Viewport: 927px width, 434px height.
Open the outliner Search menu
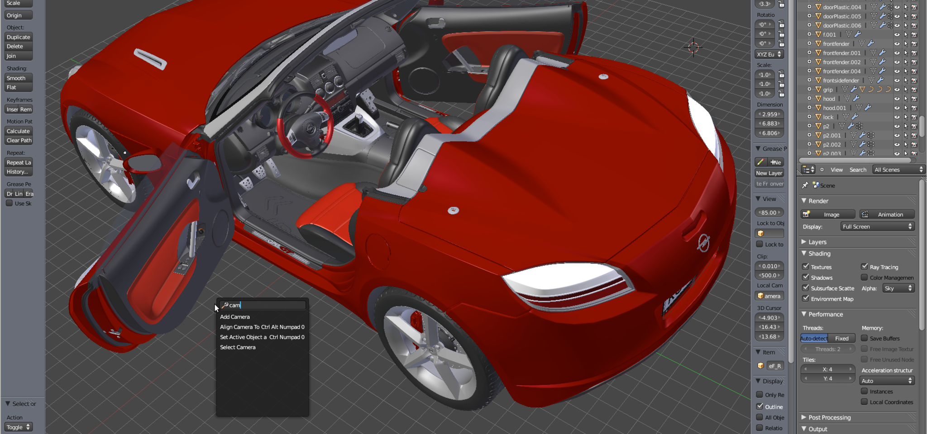point(858,170)
